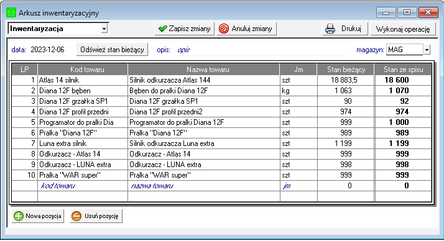Click the green checkmark icon on Zapisz zmiany
This screenshot has width=444, height=241.
tap(162, 29)
